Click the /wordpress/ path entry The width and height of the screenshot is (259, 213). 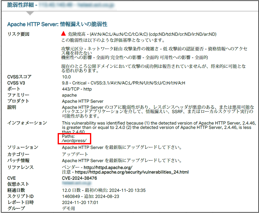tap(74, 141)
